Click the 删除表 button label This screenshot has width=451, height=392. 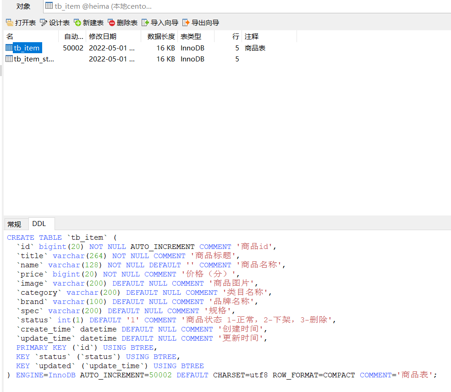(127, 23)
